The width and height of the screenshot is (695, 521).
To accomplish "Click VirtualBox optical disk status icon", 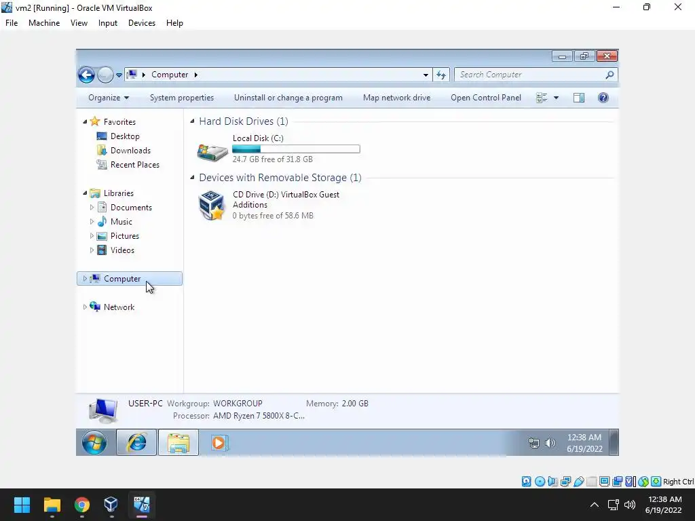I will tap(540, 482).
